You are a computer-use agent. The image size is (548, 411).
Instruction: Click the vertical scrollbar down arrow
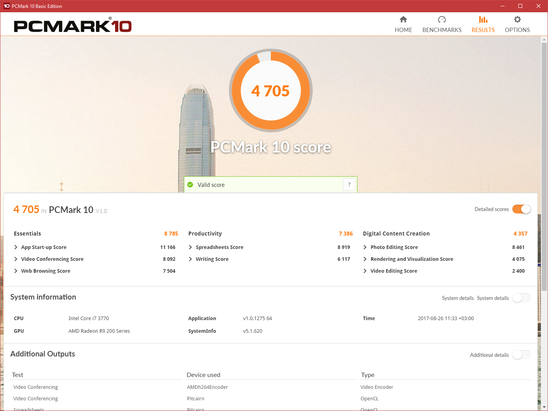tap(544, 407)
